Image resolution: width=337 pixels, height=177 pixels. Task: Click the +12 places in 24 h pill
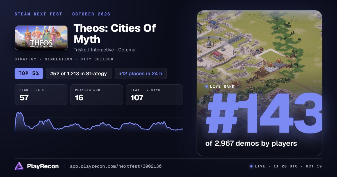[x=141, y=74]
